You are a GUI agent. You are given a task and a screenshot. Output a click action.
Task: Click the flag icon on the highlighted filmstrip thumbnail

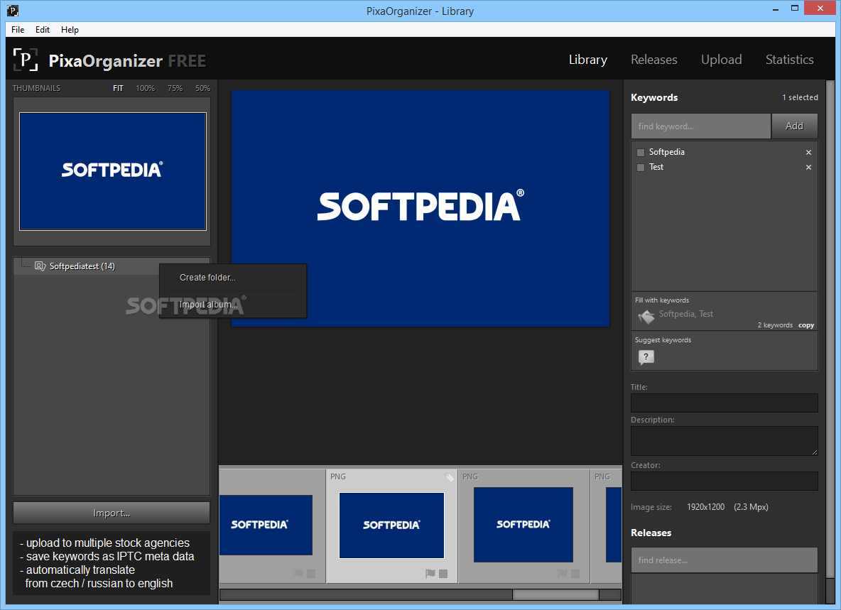pos(430,574)
